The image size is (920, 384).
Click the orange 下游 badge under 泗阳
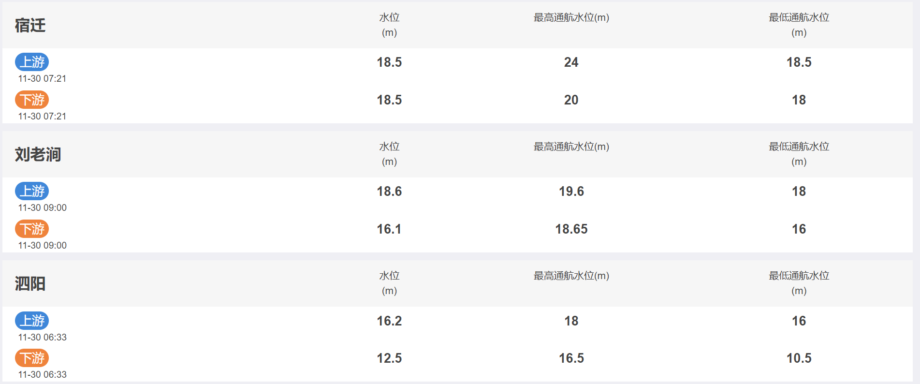(32, 358)
